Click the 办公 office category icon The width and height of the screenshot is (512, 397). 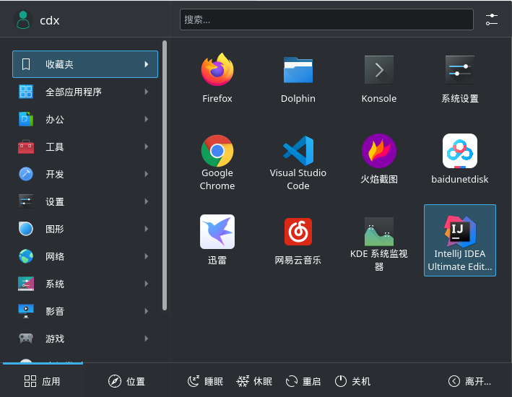tap(26, 119)
